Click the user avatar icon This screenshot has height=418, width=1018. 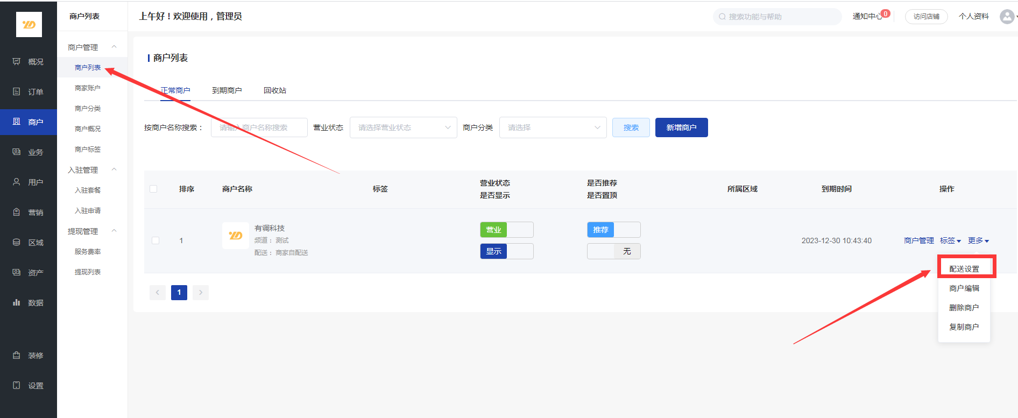pos(1007,17)
